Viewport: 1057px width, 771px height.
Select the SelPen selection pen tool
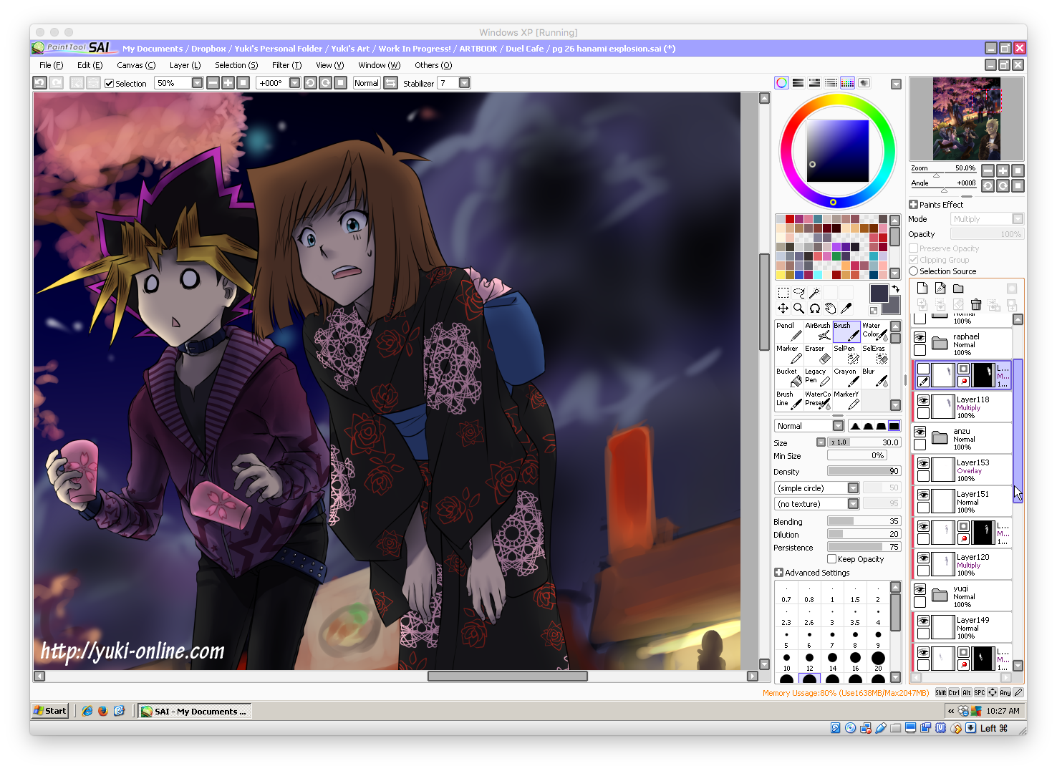point(846,354)
